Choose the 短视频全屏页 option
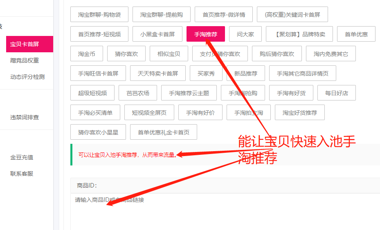 [x=149, y=113]
